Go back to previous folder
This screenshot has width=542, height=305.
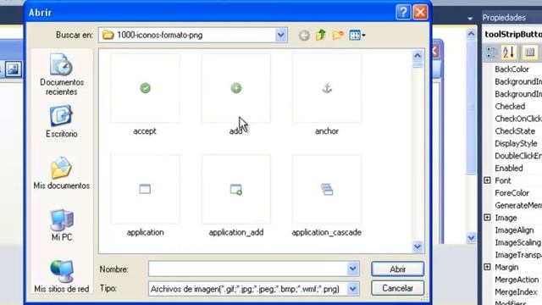pyautogui.click(x=304, y=36)
